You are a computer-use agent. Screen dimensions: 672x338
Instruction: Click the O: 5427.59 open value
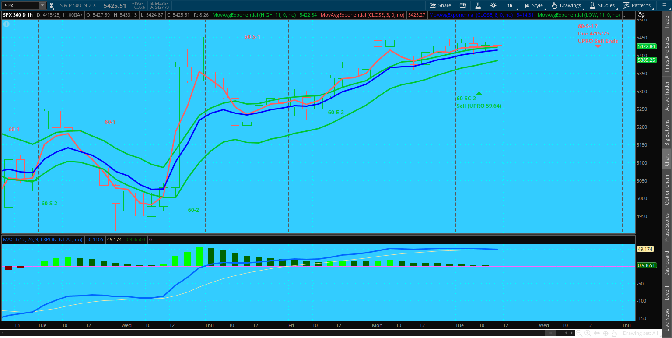click(98, 15)
